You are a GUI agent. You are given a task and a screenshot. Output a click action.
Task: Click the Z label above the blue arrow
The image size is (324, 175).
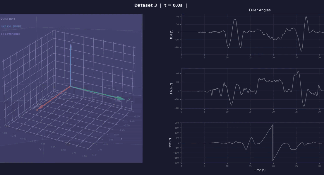tap(72, 40)
